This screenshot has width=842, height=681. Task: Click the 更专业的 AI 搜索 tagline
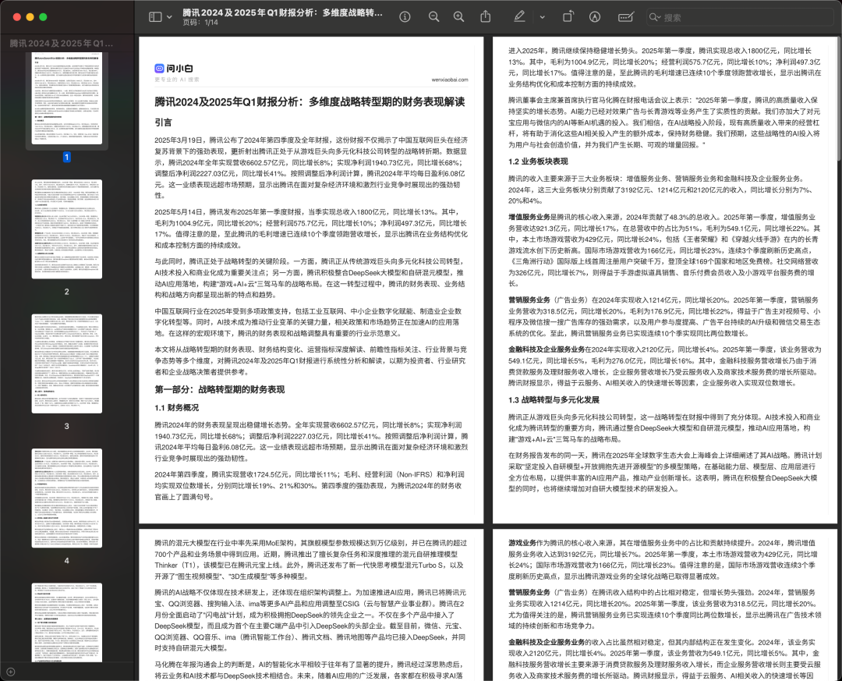point(177,80)
